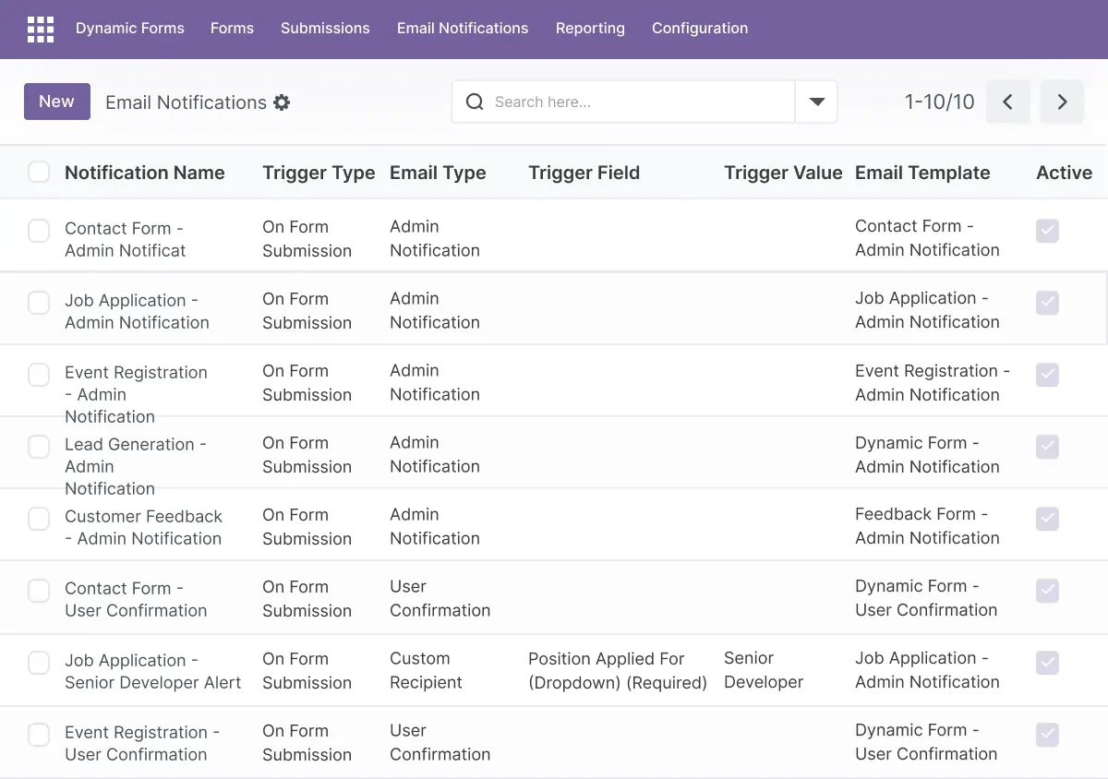Select the Lead Generation - Admin Notification row checkbox
This screenshot has height=779, width=1108.
(39, 447)
